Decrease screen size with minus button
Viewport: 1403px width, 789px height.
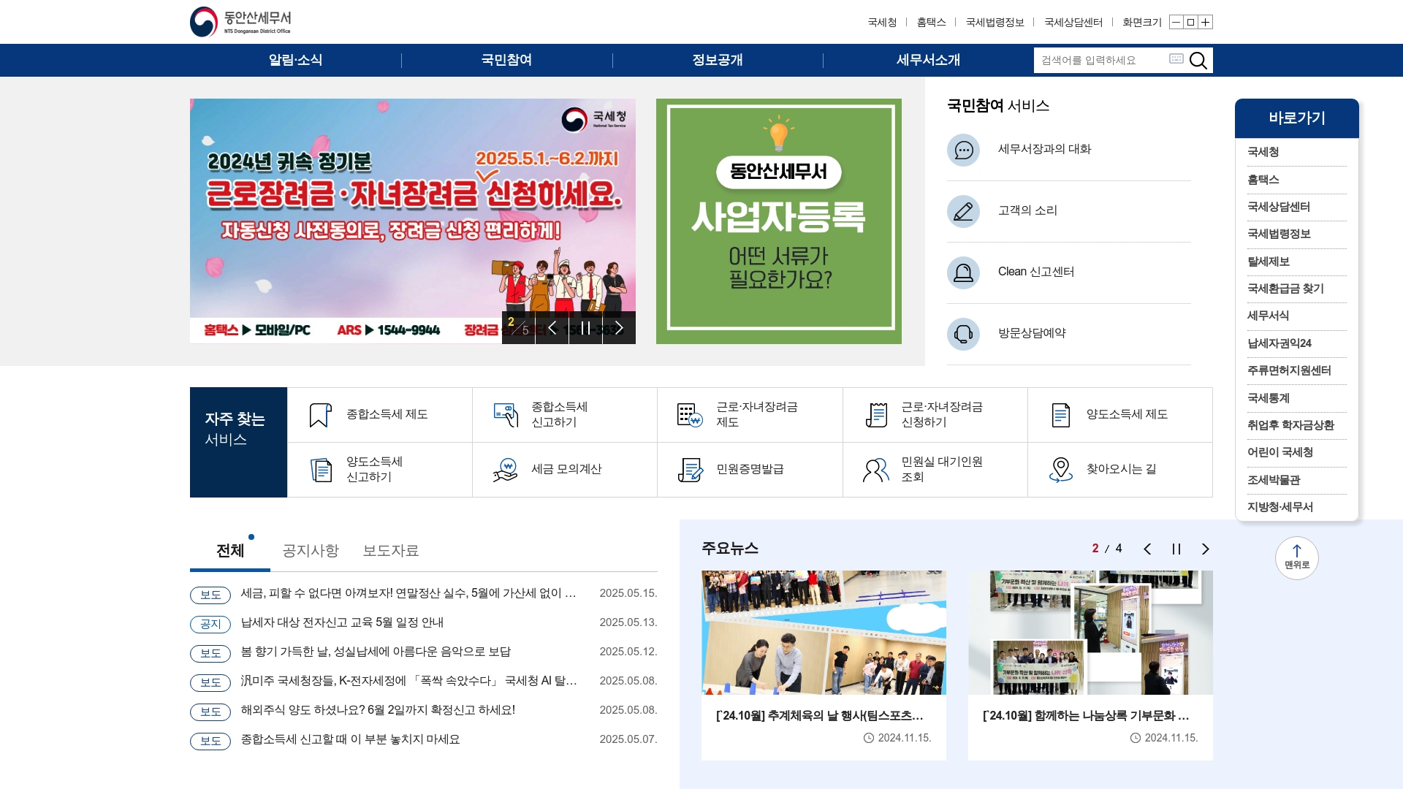(1176, 23)
